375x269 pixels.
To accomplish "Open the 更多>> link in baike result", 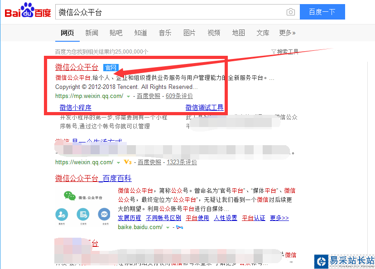I will pos(279,218).
